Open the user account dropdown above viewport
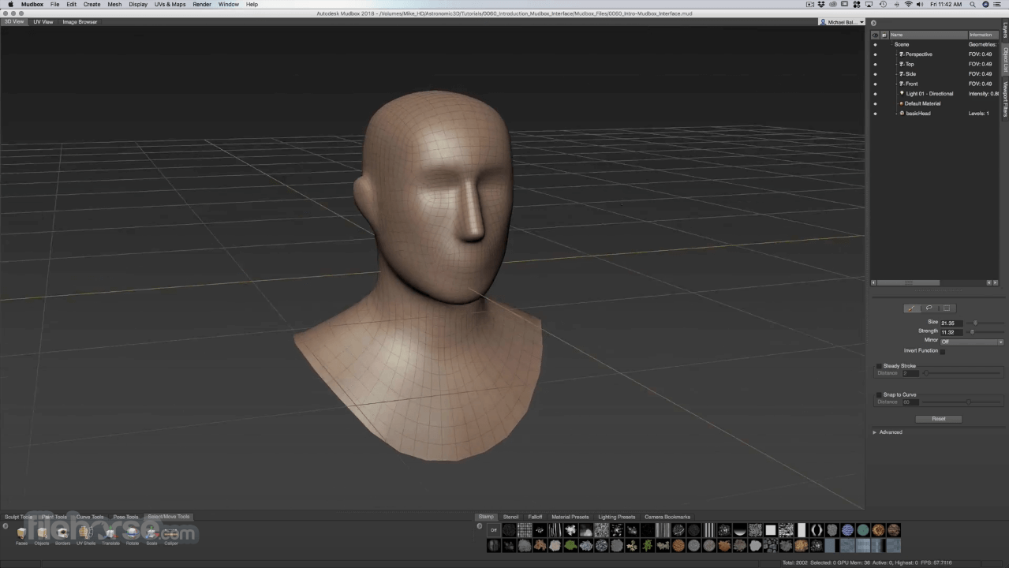1009x568 pixels. pos(842,22)
